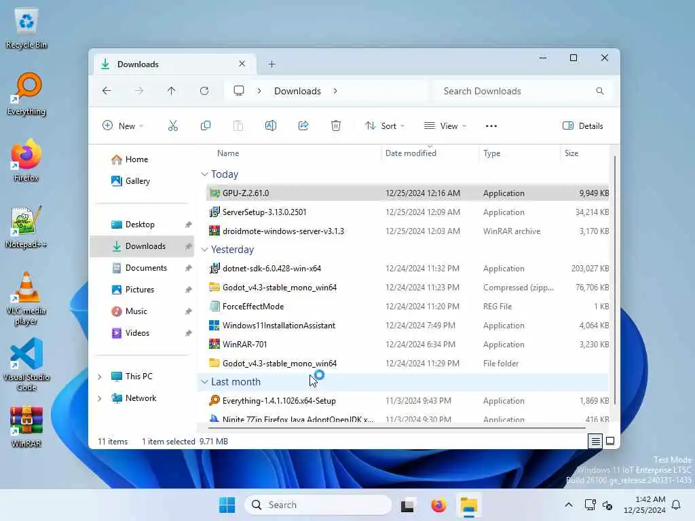
Task: Refresh the Downloads folder view
Action: tap(204, 91)
